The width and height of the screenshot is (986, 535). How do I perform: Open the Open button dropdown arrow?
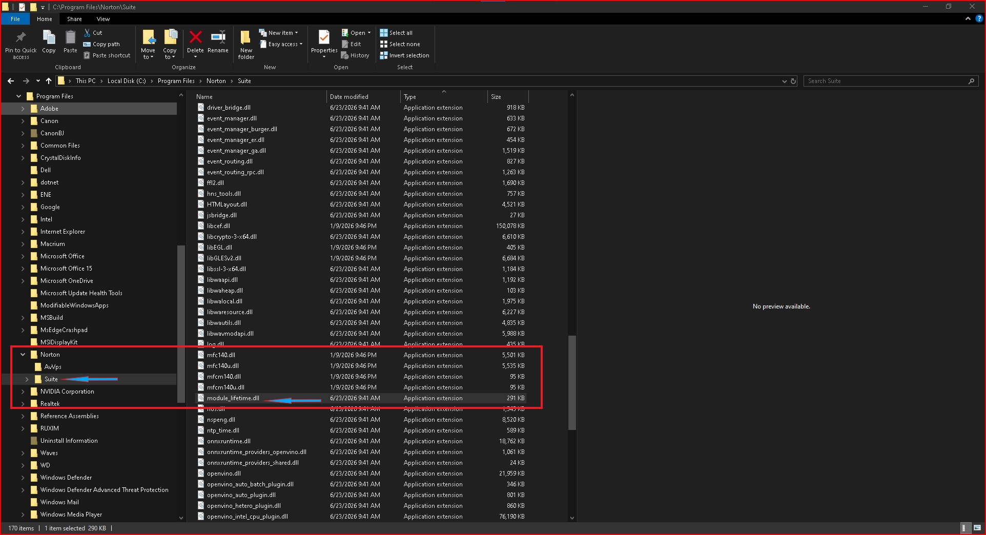click(369, 33)
